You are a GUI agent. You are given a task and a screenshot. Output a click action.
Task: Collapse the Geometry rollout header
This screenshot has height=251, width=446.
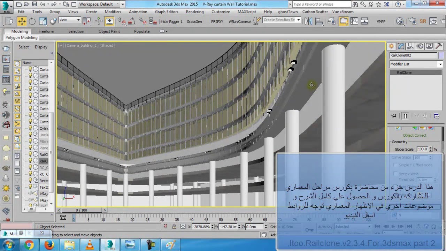[x=399, y=142]
